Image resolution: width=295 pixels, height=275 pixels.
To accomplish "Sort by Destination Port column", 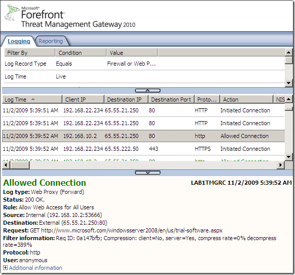I will (x=171, y=100).
